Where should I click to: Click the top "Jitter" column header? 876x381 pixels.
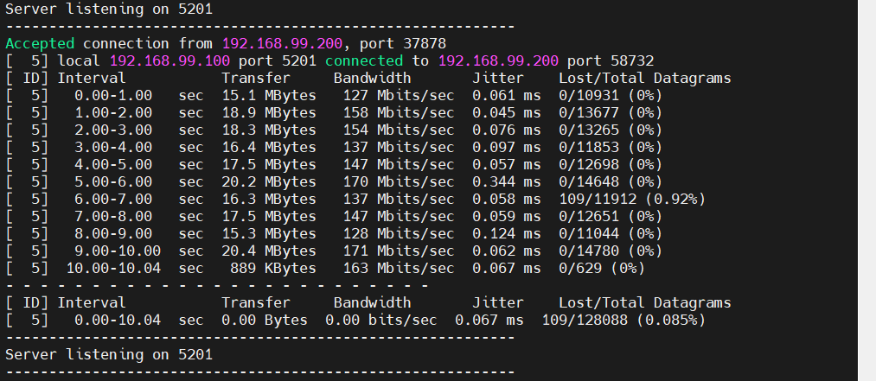pos(497,78)
